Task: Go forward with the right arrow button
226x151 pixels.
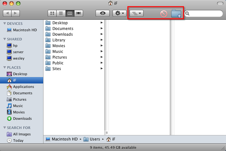Action: 15,13
